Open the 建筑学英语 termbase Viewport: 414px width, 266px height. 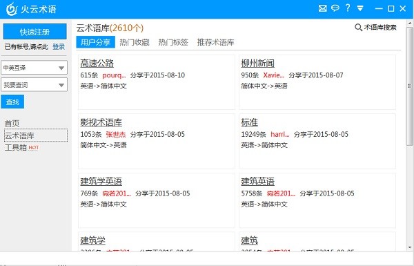point(101,181)
